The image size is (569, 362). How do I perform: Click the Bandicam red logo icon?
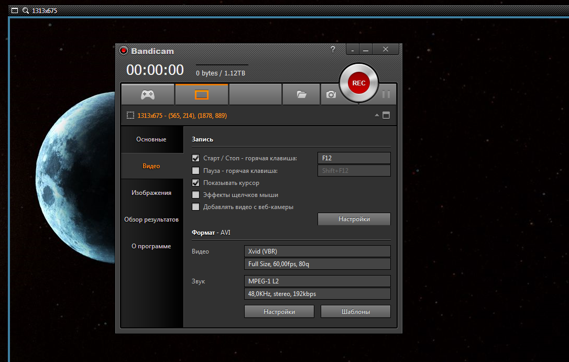point(124,50)
